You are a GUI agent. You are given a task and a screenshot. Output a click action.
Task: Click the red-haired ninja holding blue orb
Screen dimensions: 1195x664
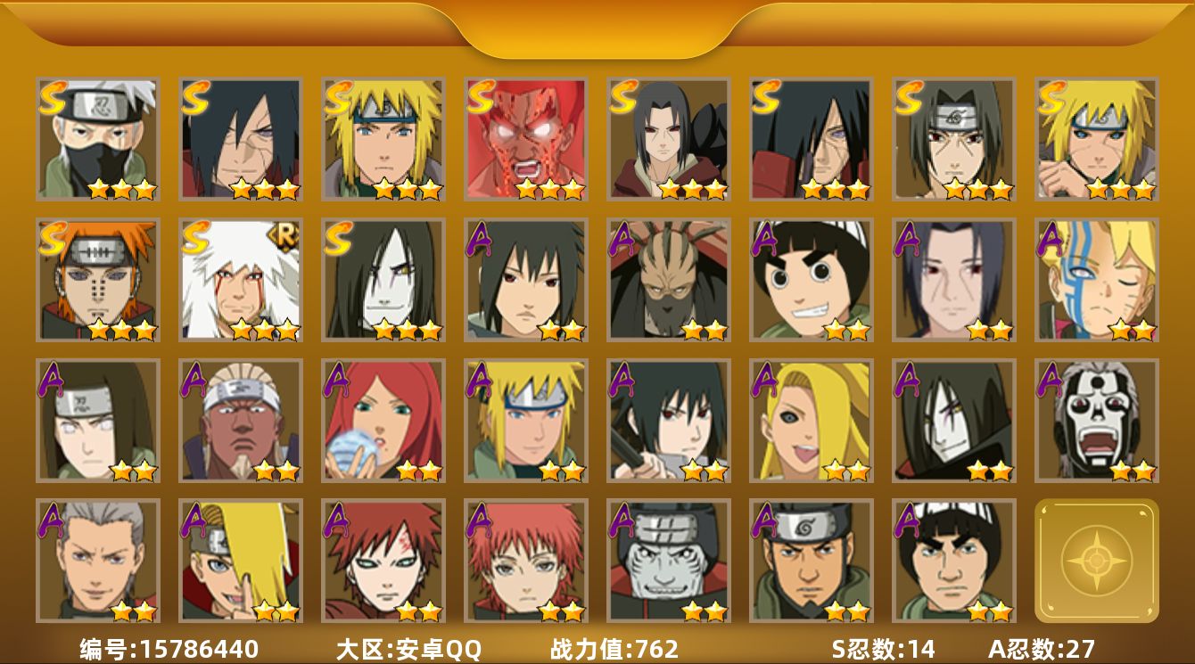point(383,421)
